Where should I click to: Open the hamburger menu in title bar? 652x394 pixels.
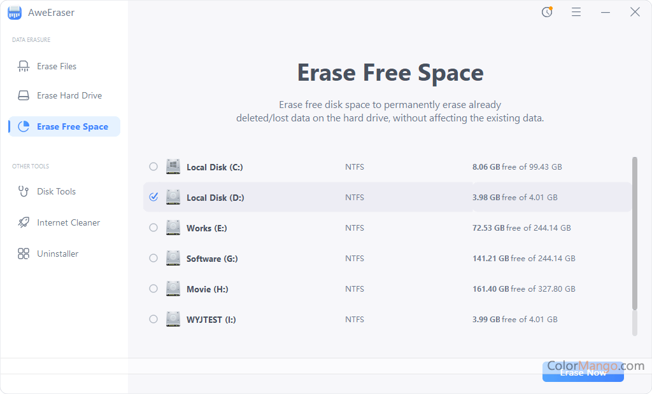click(x=576, y=12)
